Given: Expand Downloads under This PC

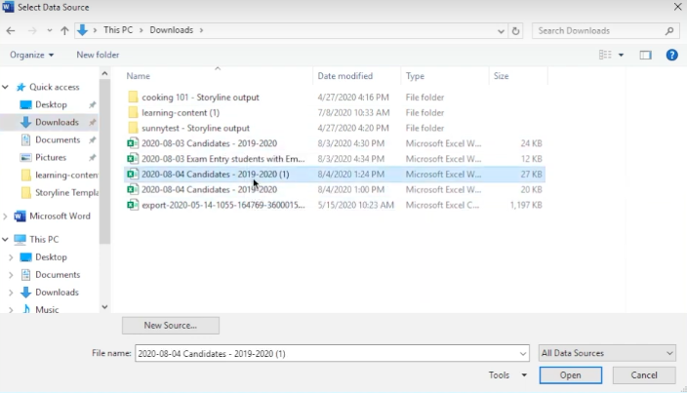Looking at the screenshot, I should (x=11, y=293).
